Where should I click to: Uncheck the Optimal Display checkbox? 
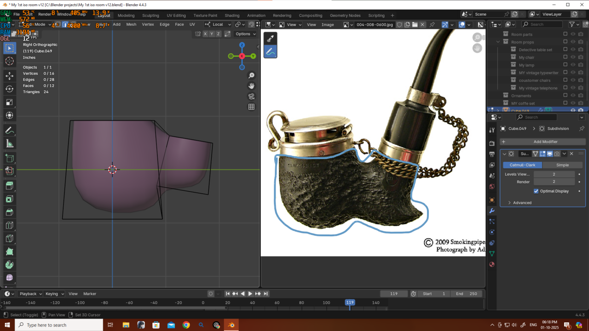536,191
